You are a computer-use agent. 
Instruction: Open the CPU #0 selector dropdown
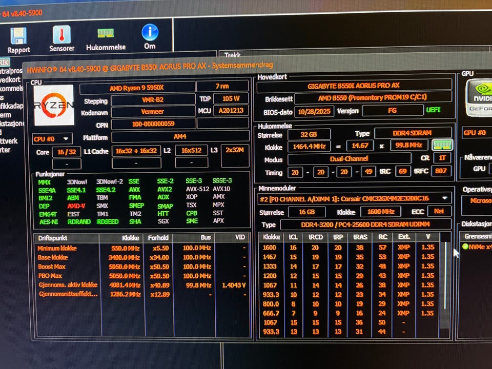52,138
